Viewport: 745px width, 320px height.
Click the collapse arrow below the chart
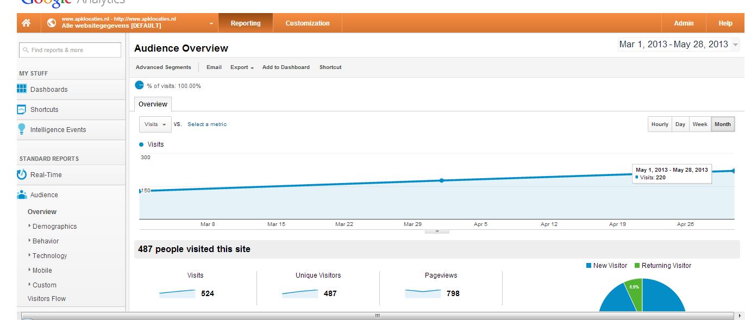438,231
